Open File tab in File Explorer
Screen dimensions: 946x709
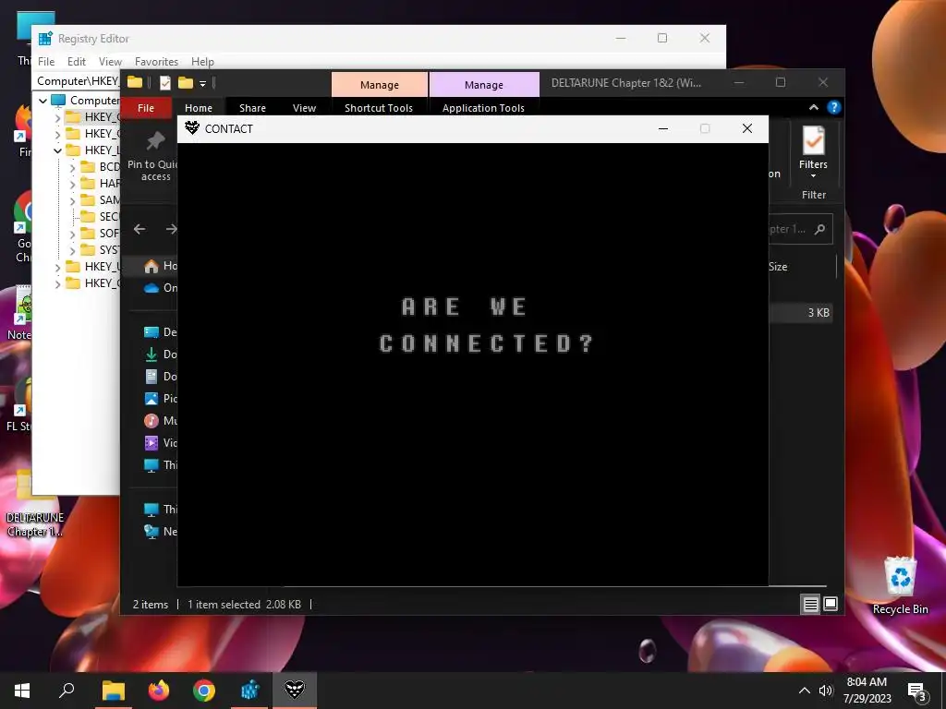point(146,108)
